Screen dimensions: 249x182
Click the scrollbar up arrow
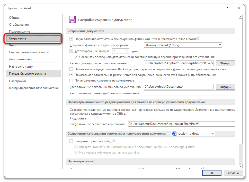pos(241,17)
